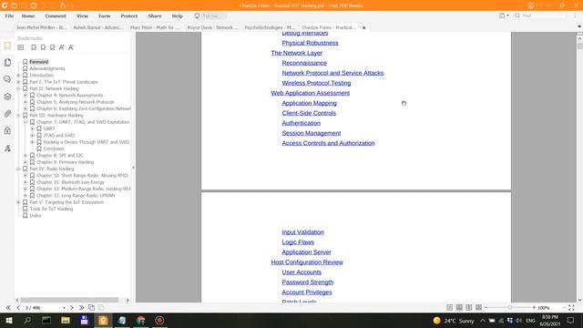This screenshot has width=583, height=328.
Task: Follow the Web Application Assessment link
Action: [310, 93]
